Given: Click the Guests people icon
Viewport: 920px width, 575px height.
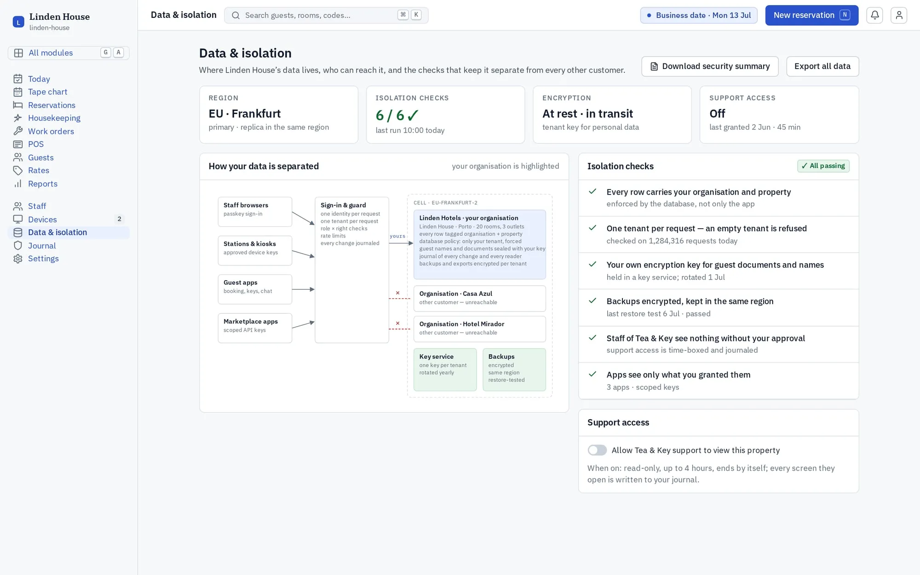Looking at the screenshot, I should tap(18, 158).
